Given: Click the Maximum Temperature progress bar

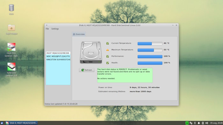Looking at the screenshot, I should (150, 50).
